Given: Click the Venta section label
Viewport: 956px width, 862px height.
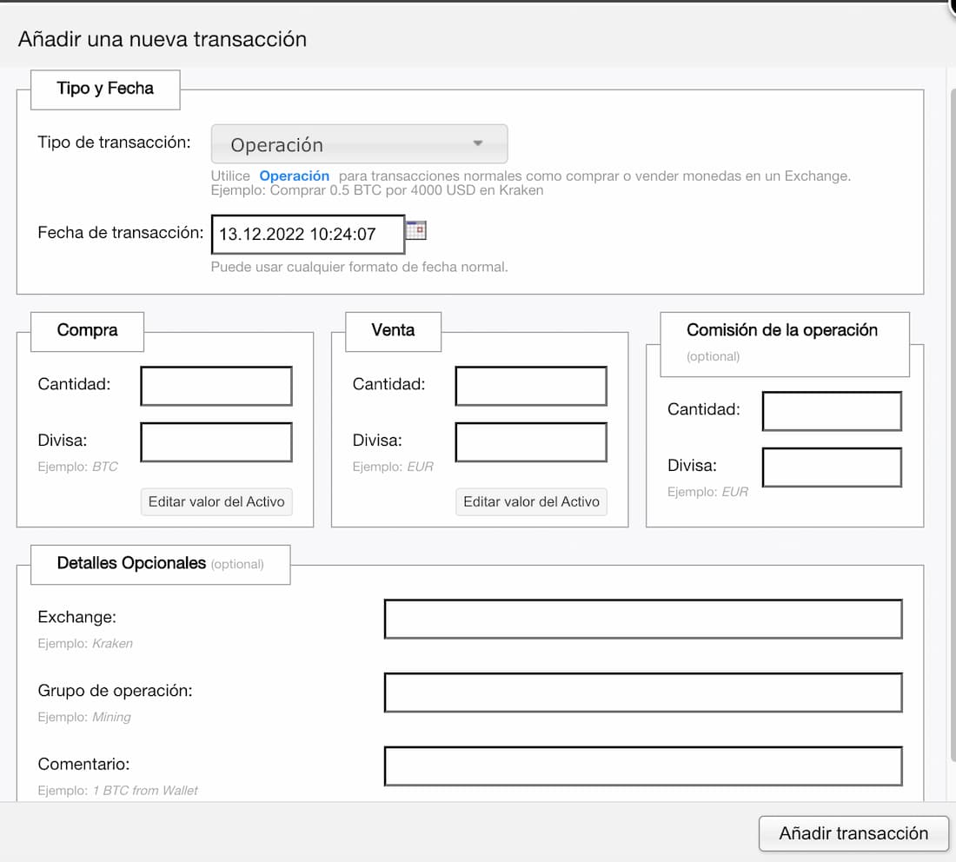Looking at the screenshot, I should [394, 331].
